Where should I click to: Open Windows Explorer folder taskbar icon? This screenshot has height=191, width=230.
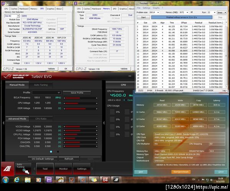[28, 180]
